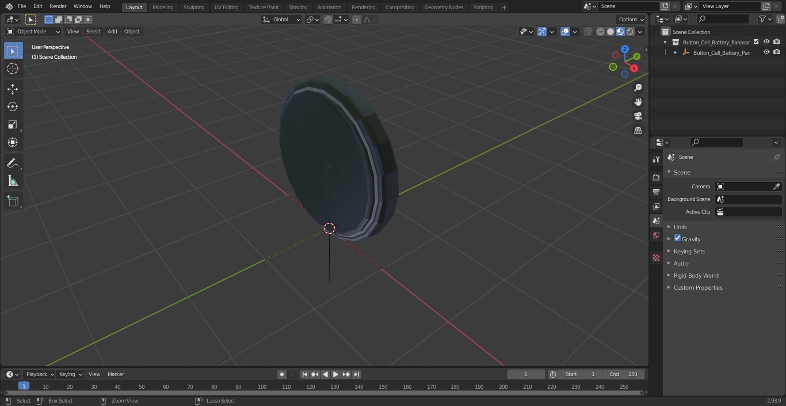The width and height of the screenshot is (786, 406).
Task: Pick the Rotate tool
Action: click(13, 107)
